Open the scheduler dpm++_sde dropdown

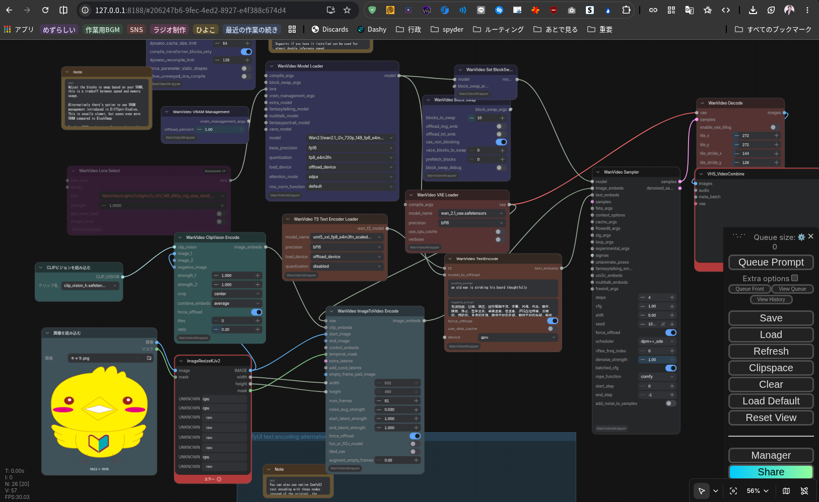(x=657, y=342)
